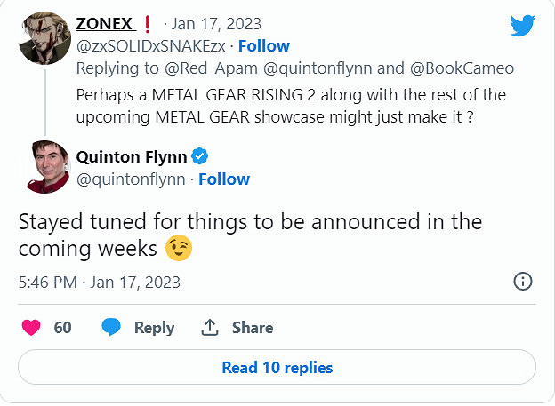Image resolution: width=555 pixels, height=406 pixels.
Task: Click Quinton Flynn's verified badge
Action: click(201, 157)
